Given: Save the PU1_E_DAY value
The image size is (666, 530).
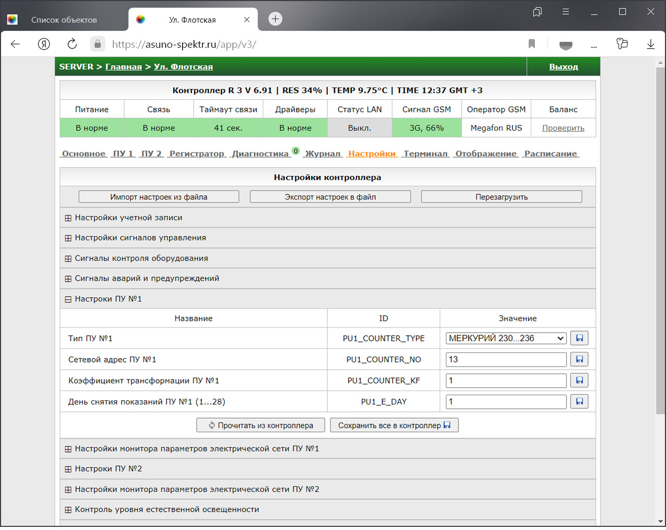Looking at the screenshot, I should click(579, 401).
